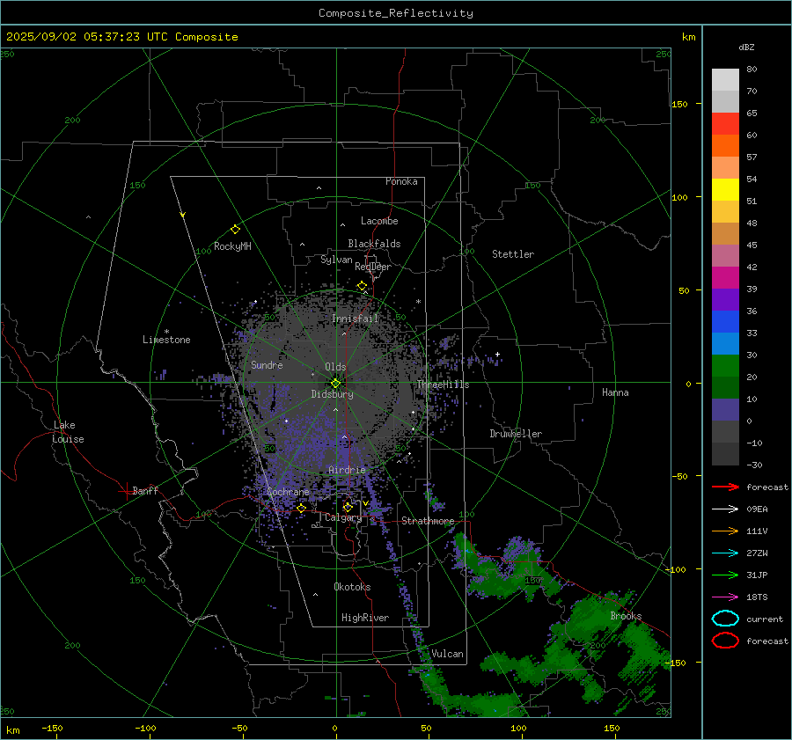The height and width of the screenshot is (740, 792).
Task: Select the dark green 10-20 dBZ swatch
Action: [x=725, y=387]
